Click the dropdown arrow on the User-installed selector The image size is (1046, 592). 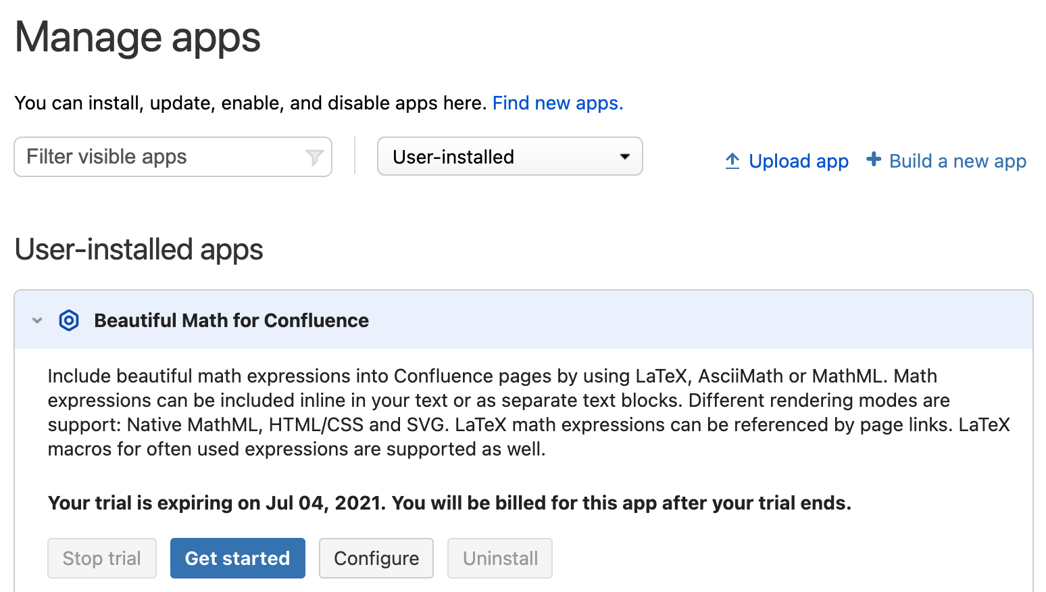coord(625,157)
